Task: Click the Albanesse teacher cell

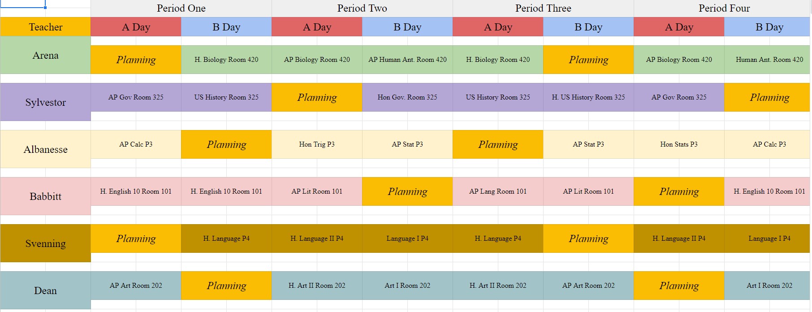Action: pos(45,149)
